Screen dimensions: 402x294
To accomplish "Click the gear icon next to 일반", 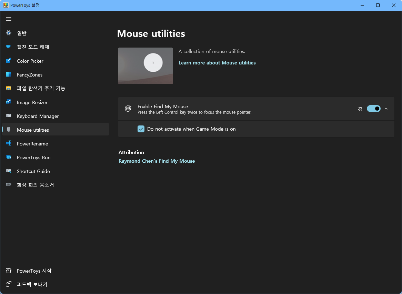I will pos(9,33).
